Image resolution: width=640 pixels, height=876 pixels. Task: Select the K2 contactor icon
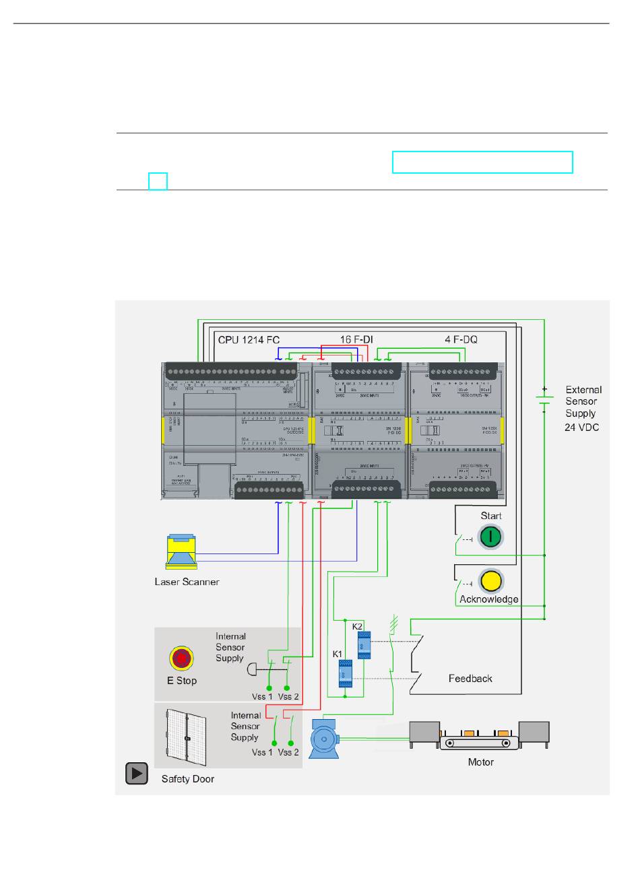(364, 645)
